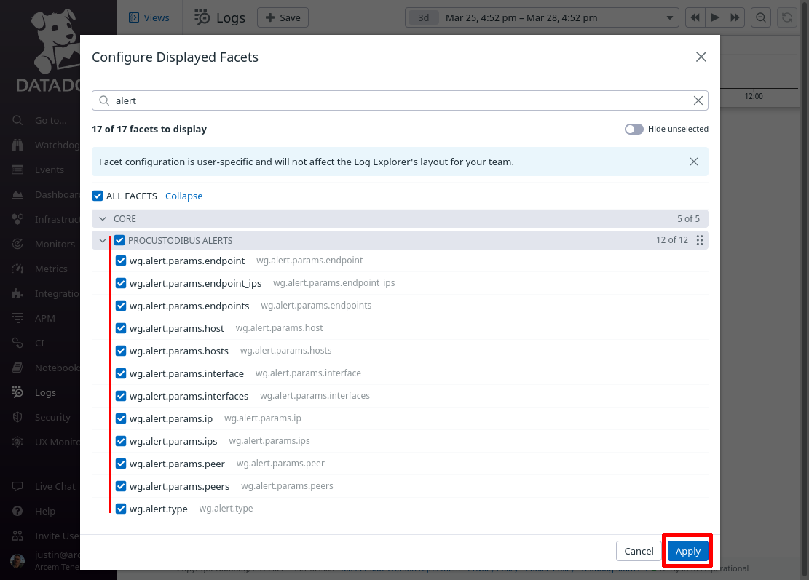Image resolution: width=809 pixels, height=580 pixels.
Task: Step the time range forward
Action: coord(734,17)
